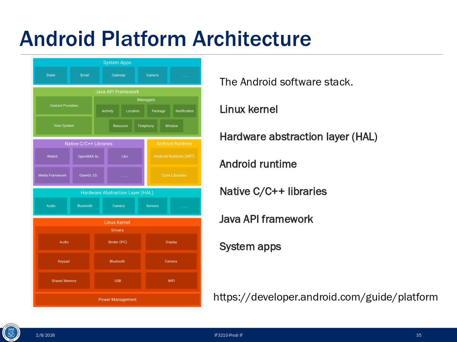
Task: Select the Bluetooth block under HAL
Action: tap(85, 206)
